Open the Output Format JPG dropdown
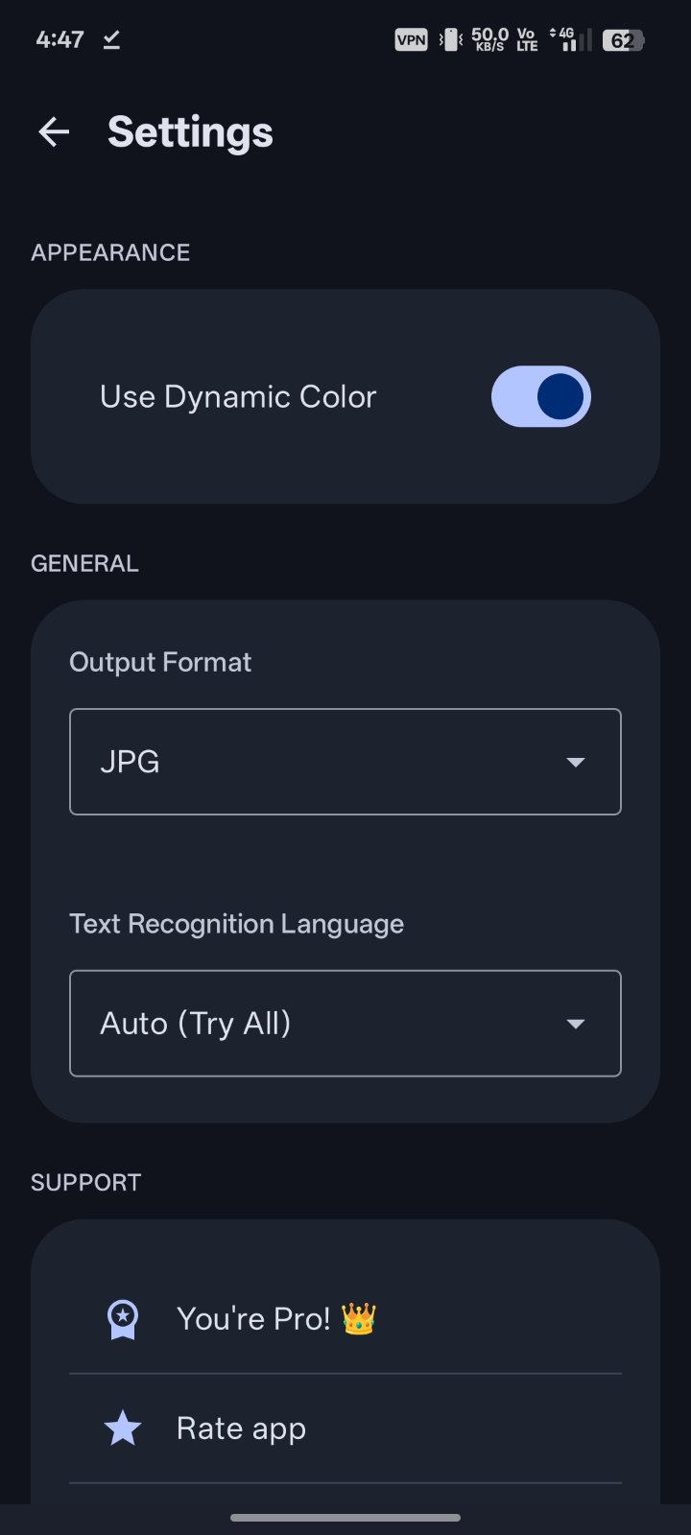 point(345,762)
